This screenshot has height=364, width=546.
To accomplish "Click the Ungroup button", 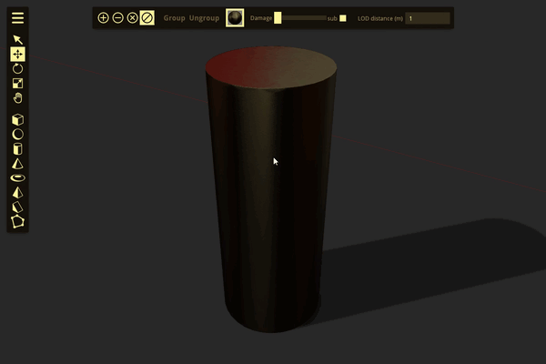I will pos(204,18).
